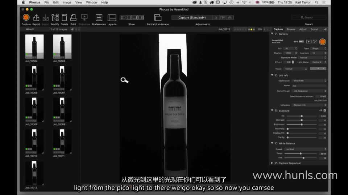Switch to the Browse tab
The height and width of the screenshot is (195, 348).
coord(291,29)
